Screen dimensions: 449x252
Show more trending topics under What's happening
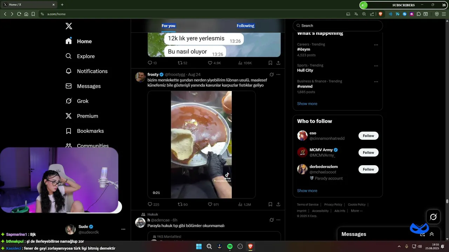pos(307,104)
